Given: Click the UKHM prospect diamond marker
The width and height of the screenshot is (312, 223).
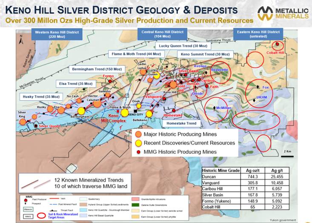Looking at the screenshot, I should click(254, 101).
